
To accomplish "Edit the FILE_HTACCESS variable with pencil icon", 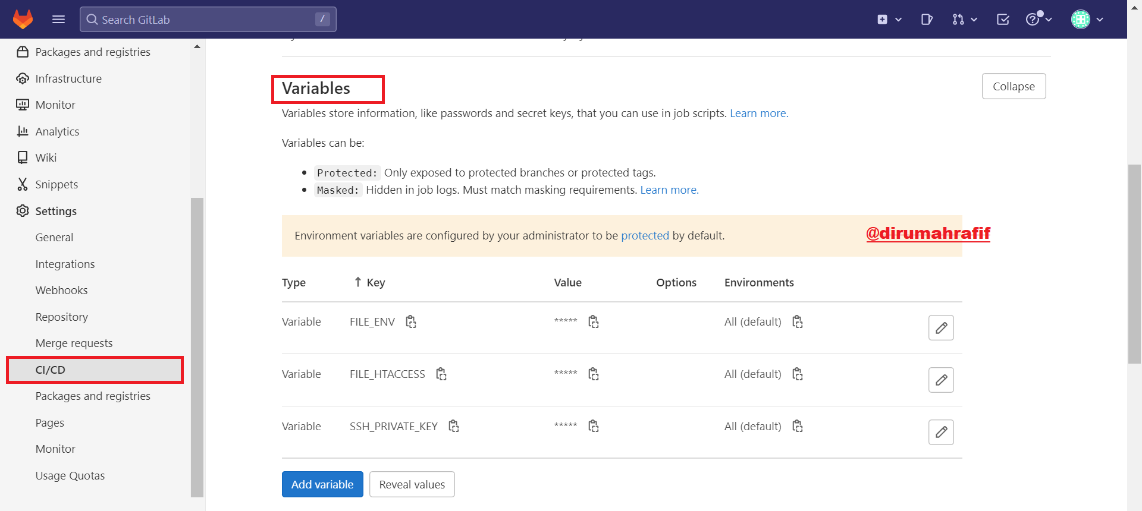I will click(x=941, y=380).
